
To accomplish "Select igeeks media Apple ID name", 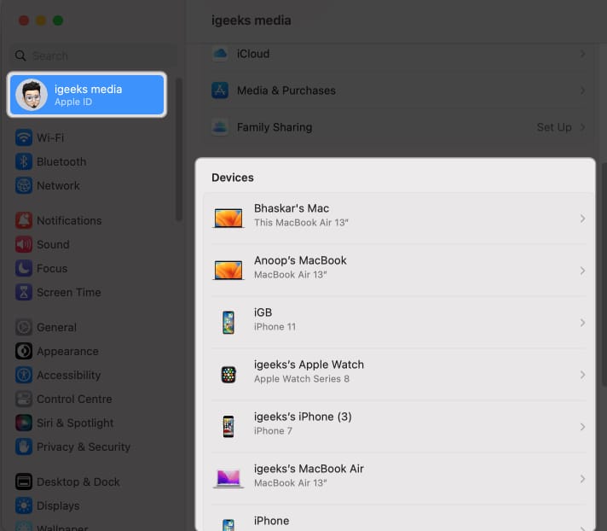I will (x=89, y=89).
